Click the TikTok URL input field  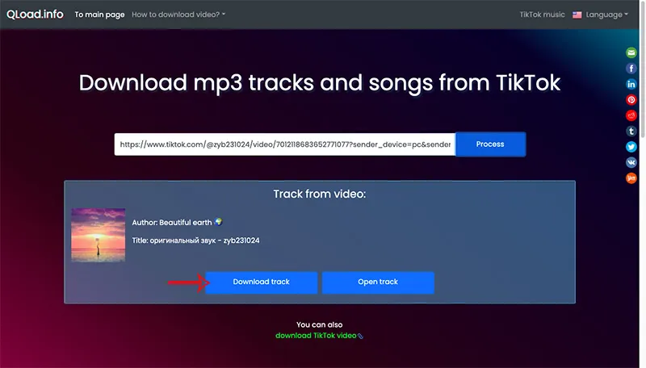point(285,144)
